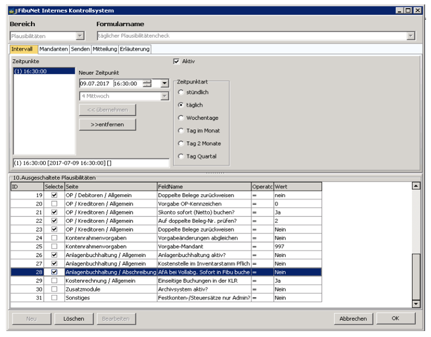Switch to the Mandanten tab

(53, 49)
